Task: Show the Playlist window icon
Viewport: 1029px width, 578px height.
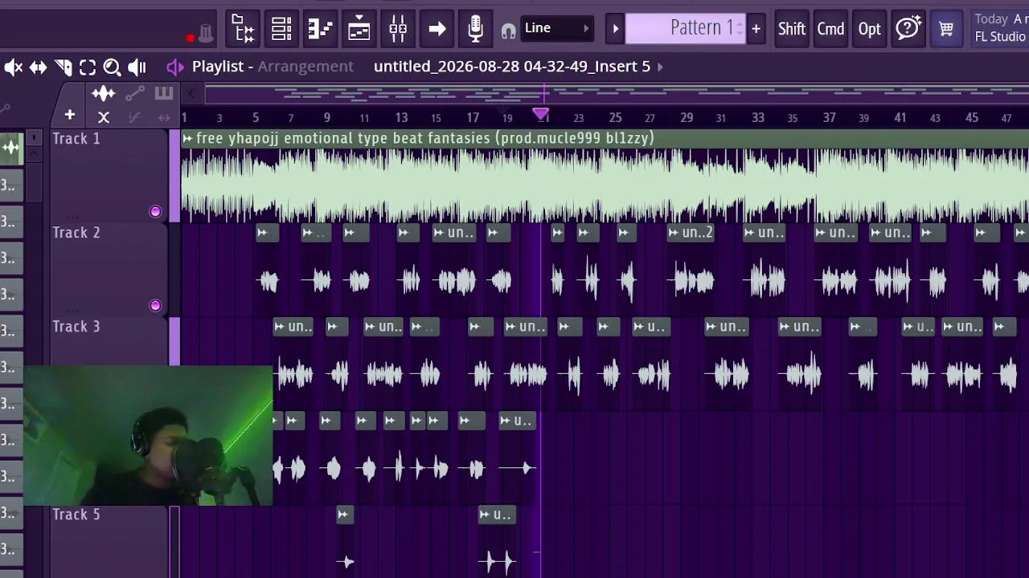Action: click(359, 30)
